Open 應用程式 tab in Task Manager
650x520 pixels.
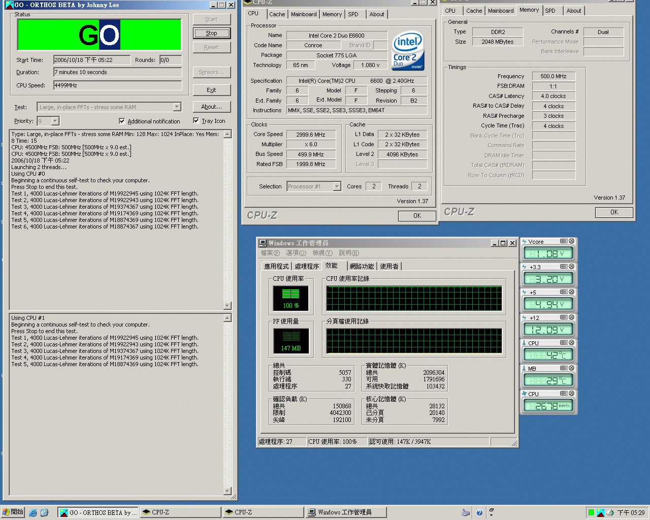(276, 266)
